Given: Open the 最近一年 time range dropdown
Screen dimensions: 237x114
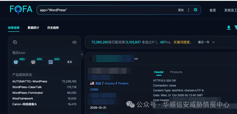Looking at the screenshot, I should click(x=206, y=42).
